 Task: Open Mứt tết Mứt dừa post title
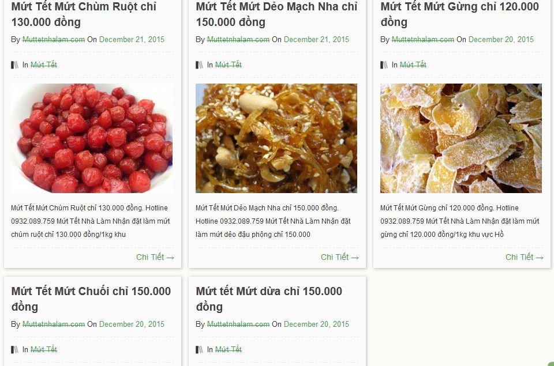click(x=269, y=299)
